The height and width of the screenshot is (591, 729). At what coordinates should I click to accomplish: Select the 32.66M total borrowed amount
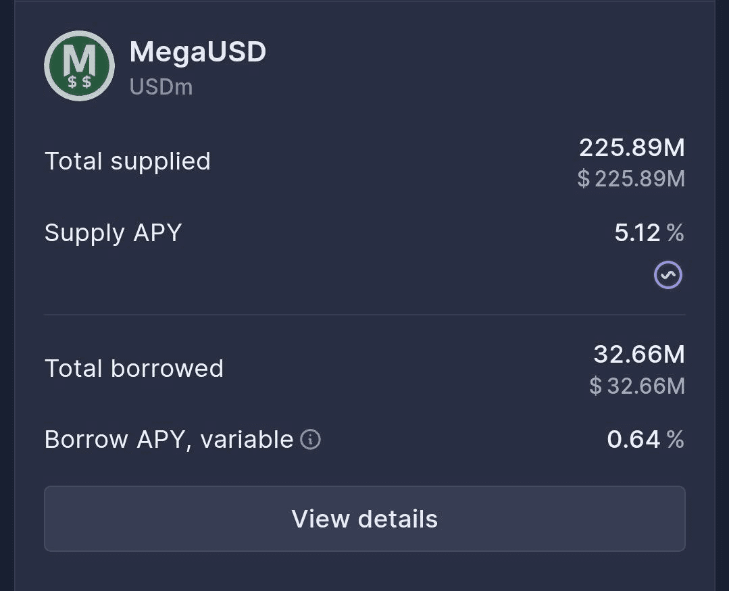[x=639, y=354]
